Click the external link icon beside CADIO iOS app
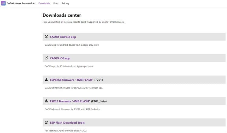227x133 pixels. pos(46,58)
